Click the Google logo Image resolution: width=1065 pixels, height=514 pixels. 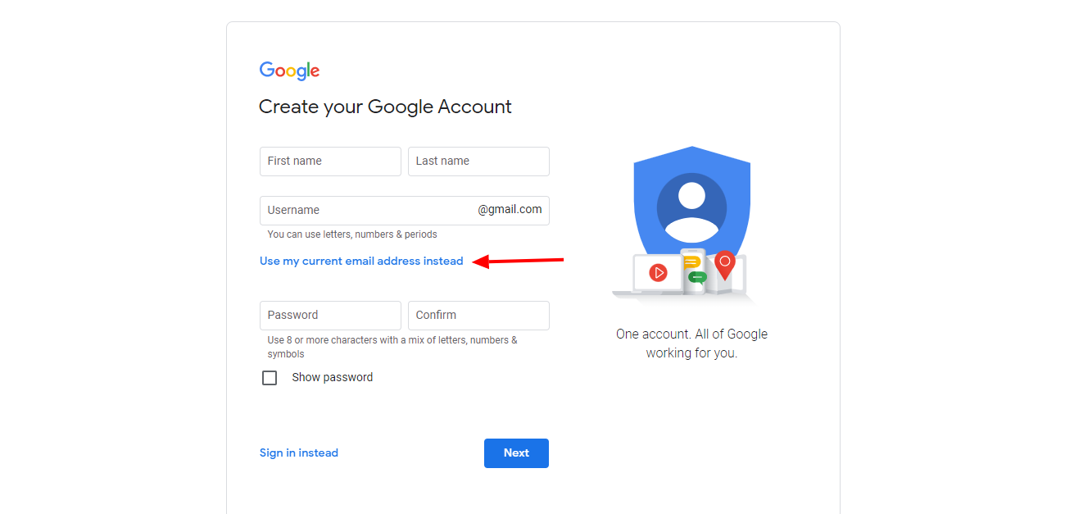[289, 71]
